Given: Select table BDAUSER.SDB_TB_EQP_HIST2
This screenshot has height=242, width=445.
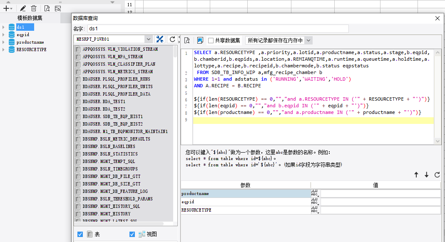Looking at the screenshot, I should pos(113,124).
